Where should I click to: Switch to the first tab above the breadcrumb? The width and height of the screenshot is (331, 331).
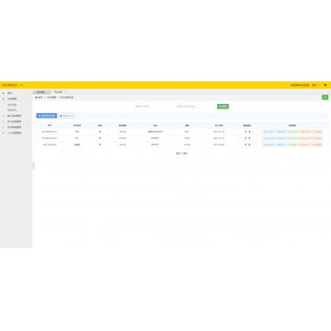tap(42, 92)
